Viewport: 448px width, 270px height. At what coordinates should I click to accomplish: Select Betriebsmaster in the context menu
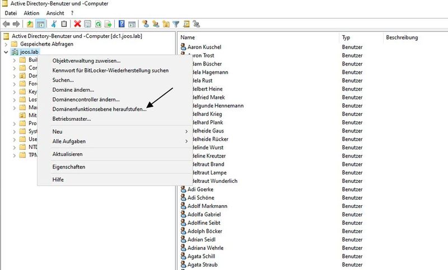click(71, 119)
